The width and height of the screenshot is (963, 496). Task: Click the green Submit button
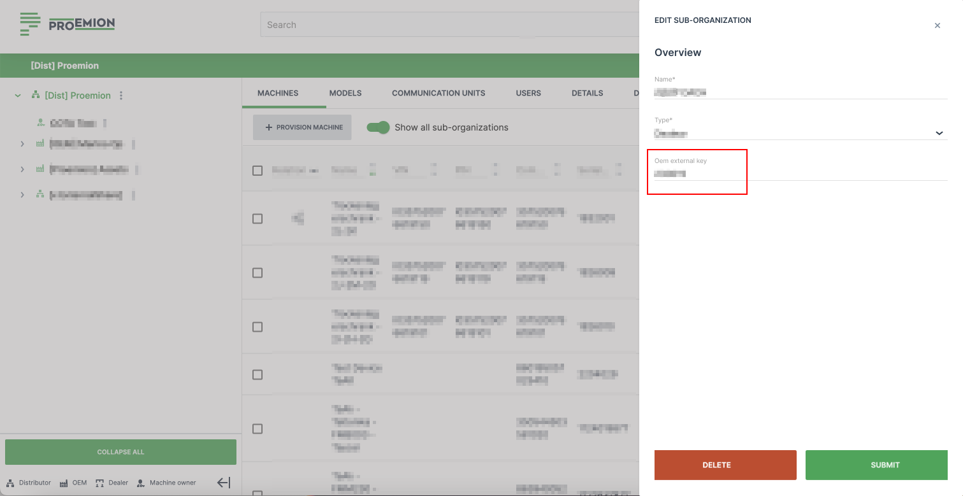[885, 465]
